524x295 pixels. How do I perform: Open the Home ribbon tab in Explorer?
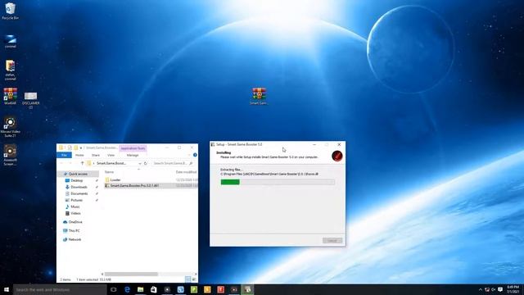(x=79, y=155)
